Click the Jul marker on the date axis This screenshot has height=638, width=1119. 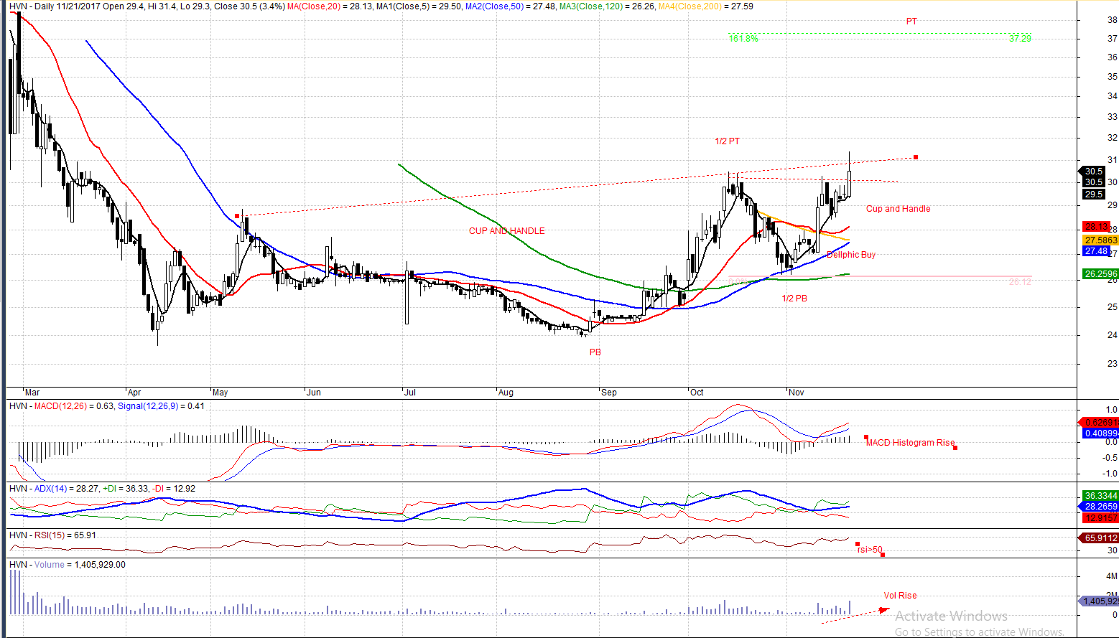point(409,393)
